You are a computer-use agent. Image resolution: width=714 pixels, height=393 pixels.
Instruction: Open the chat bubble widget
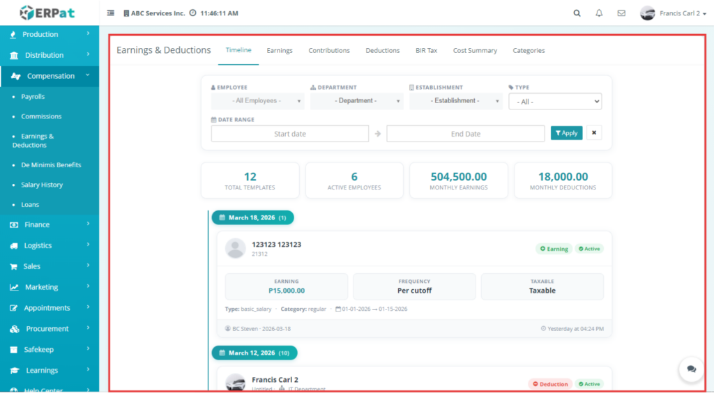click(x=691, y=369)
